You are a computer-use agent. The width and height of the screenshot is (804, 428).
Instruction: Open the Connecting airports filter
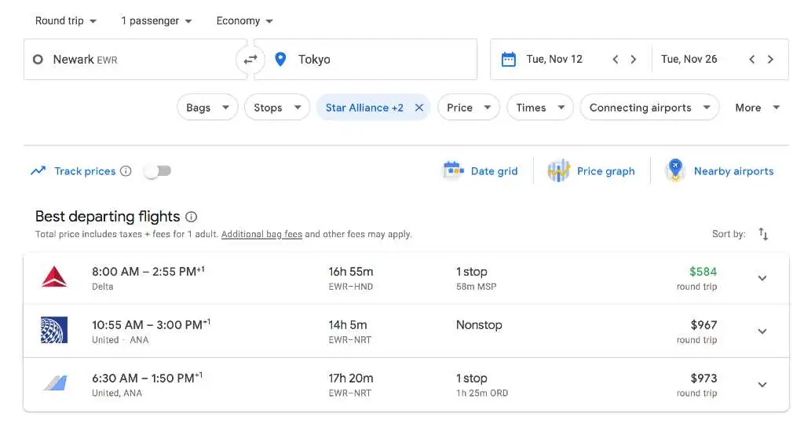pos(649,108)
